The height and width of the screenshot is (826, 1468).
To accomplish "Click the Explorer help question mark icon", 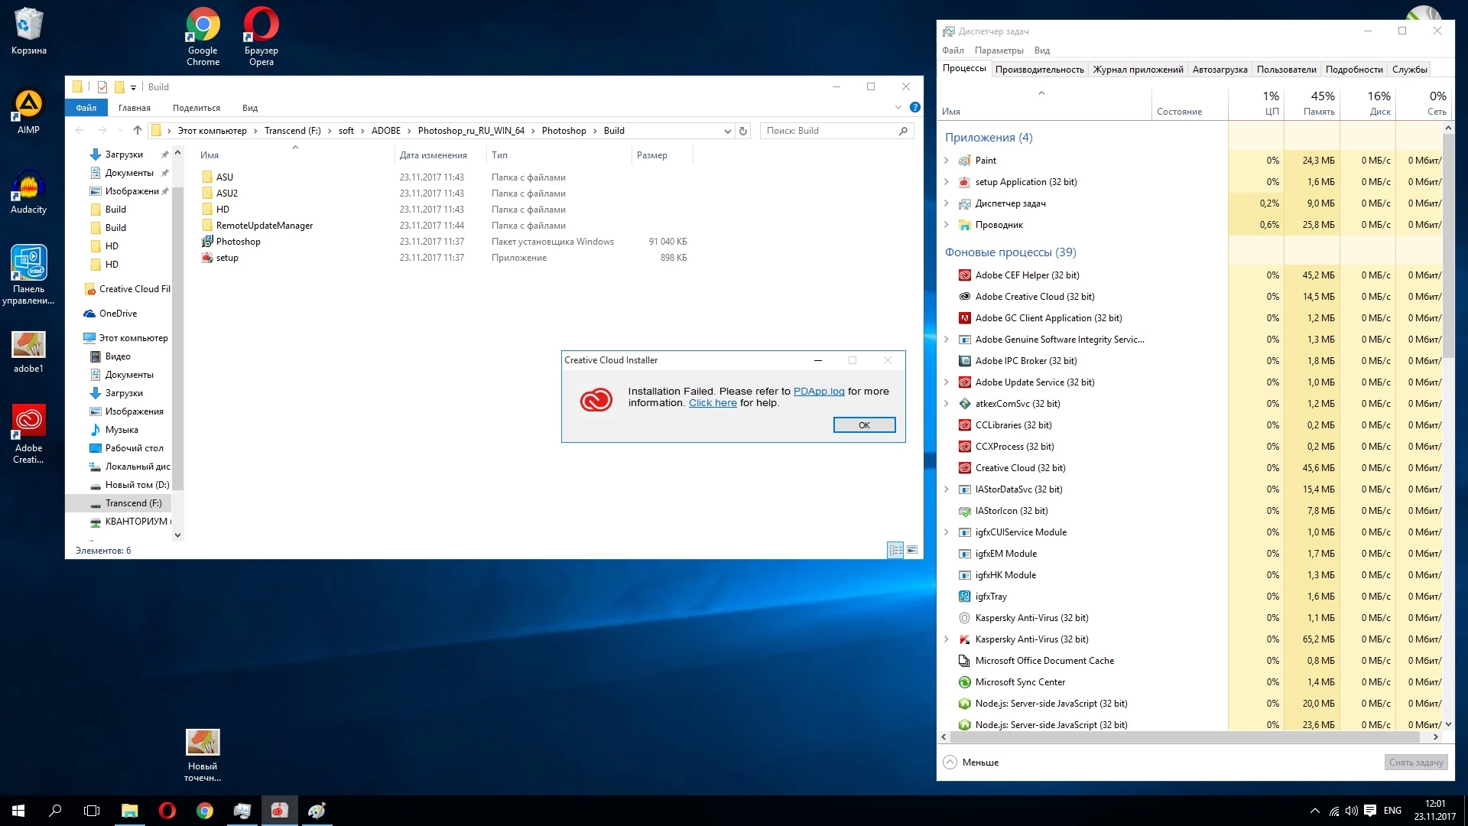I will (914, 108).
